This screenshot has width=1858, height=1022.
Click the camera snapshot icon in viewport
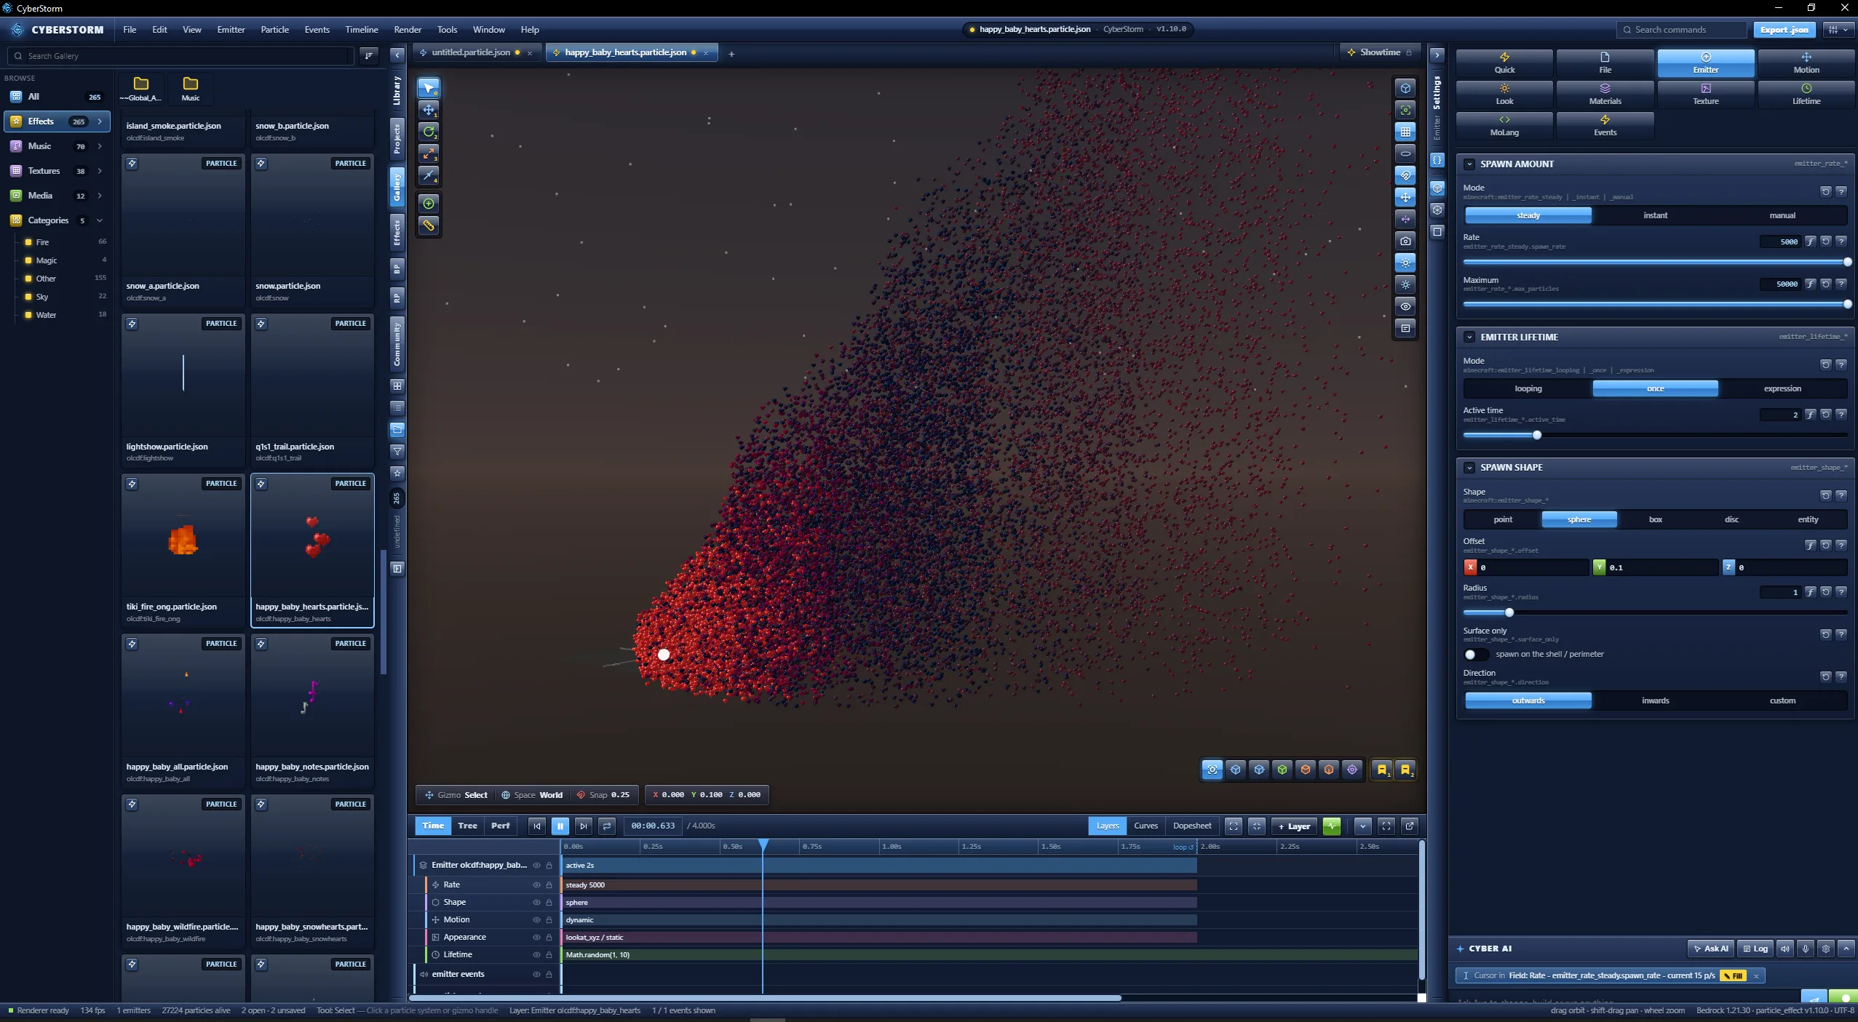[1405, 241]
